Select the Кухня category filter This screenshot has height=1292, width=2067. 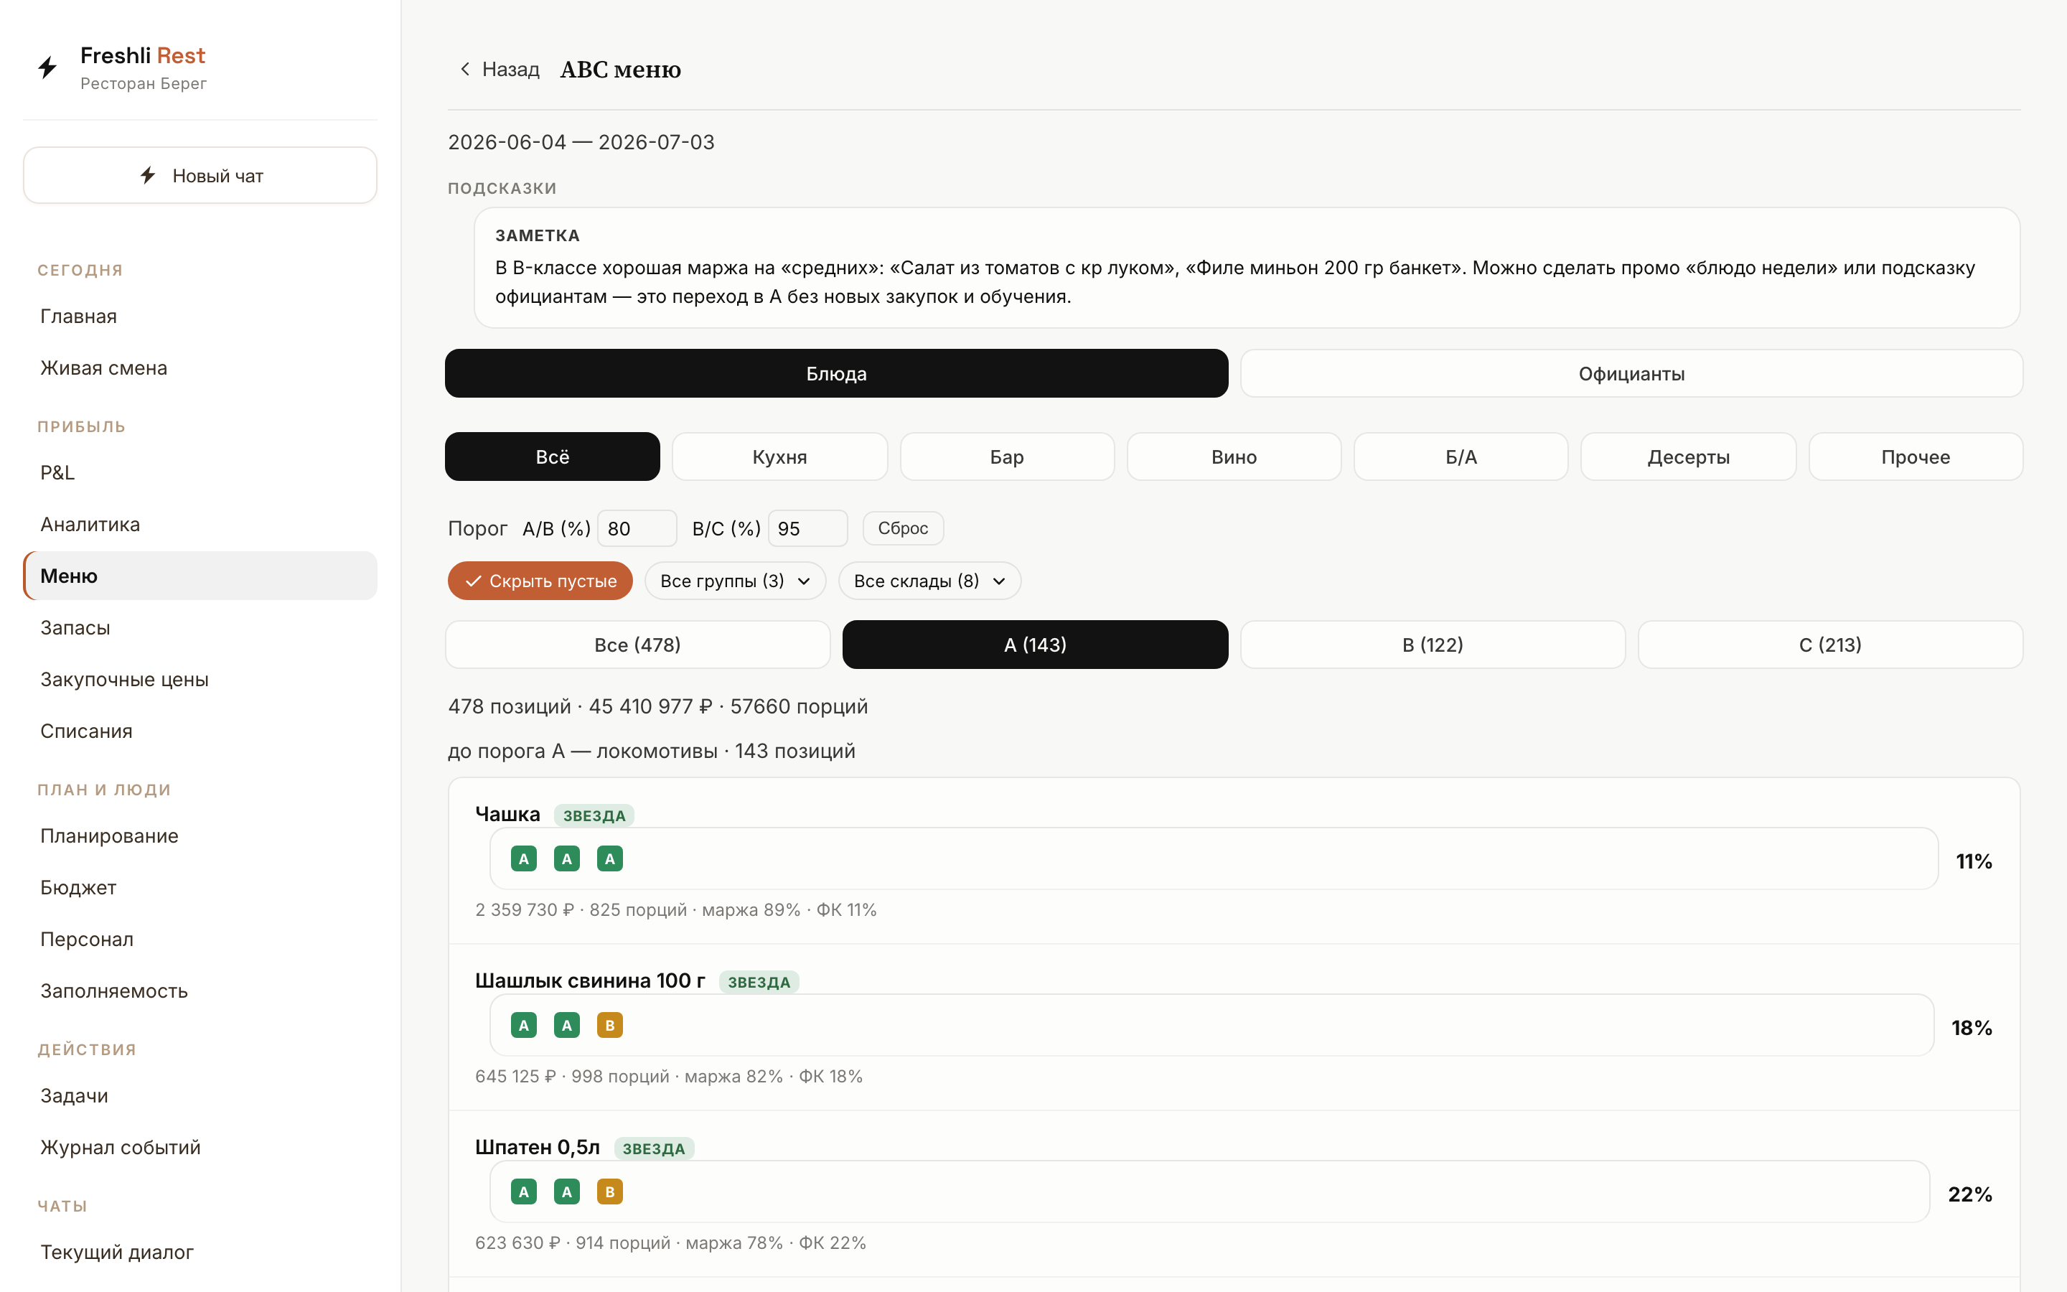[x=779, y=457]
